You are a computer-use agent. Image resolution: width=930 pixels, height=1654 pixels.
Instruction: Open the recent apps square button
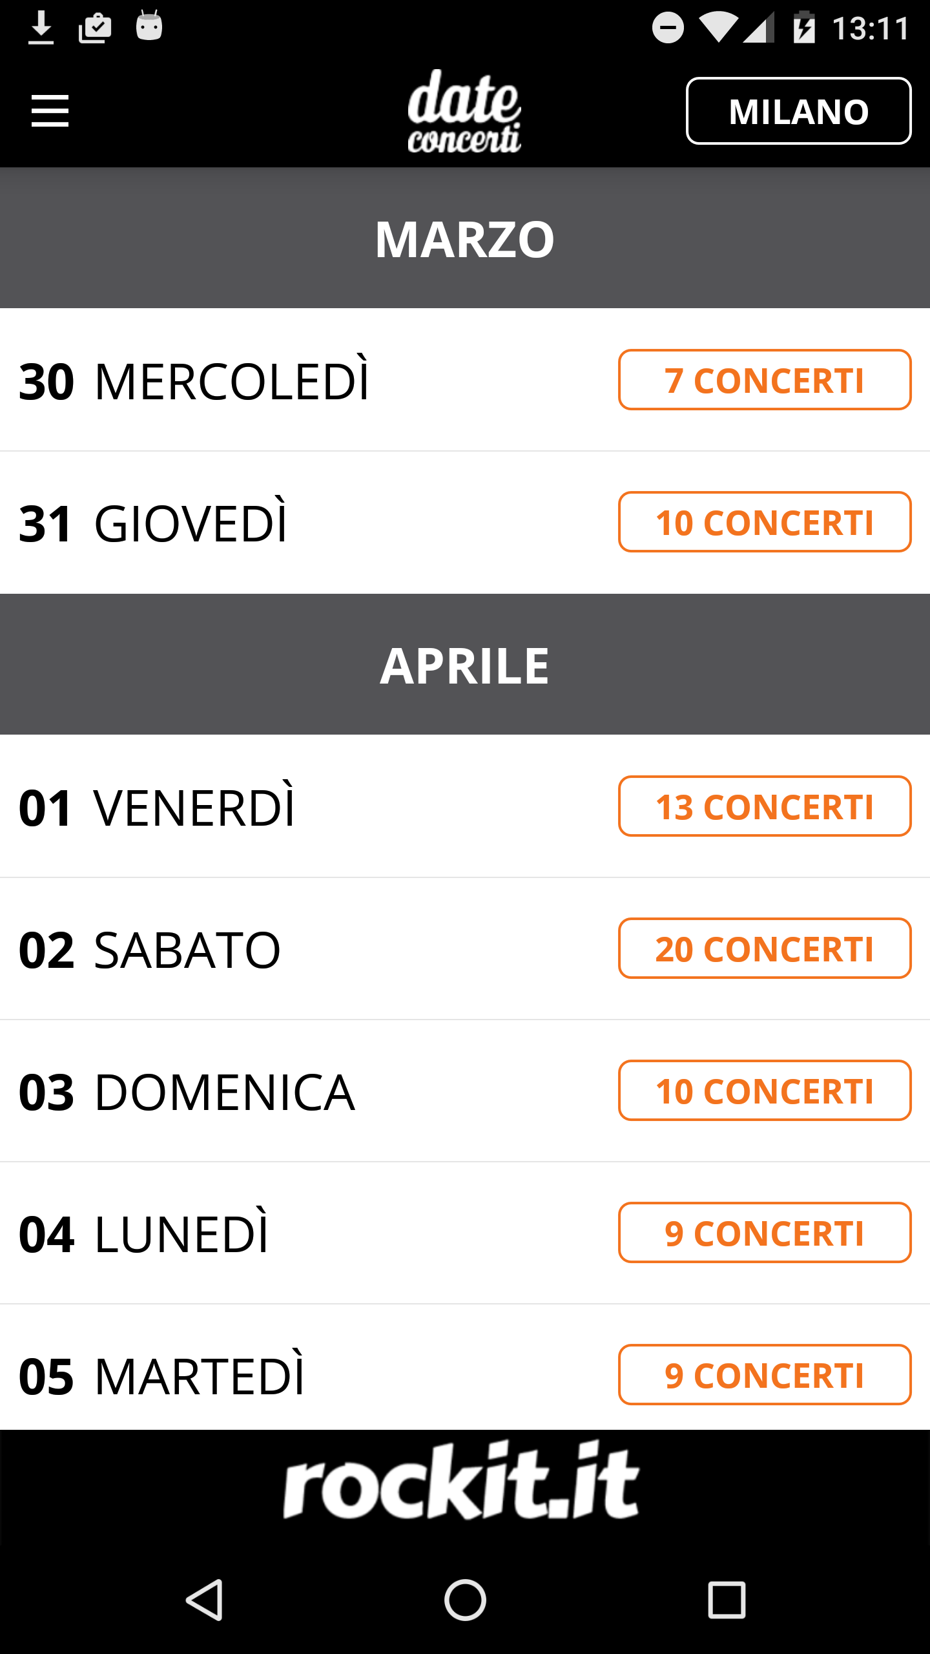click(x=727, y=1600)
